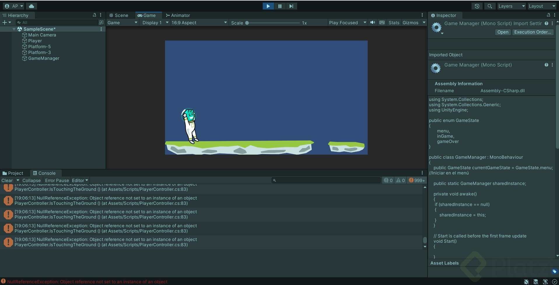Click the Scale slider handle
The width and height of the screenshot is (559, 285).
point(247,23)
